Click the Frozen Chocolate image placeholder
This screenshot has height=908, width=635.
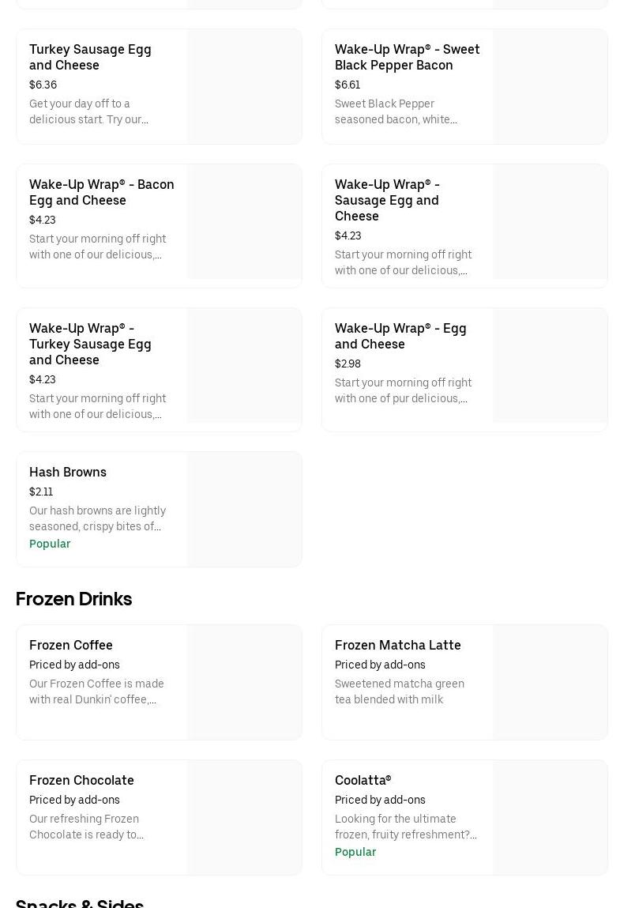(244, 817)
